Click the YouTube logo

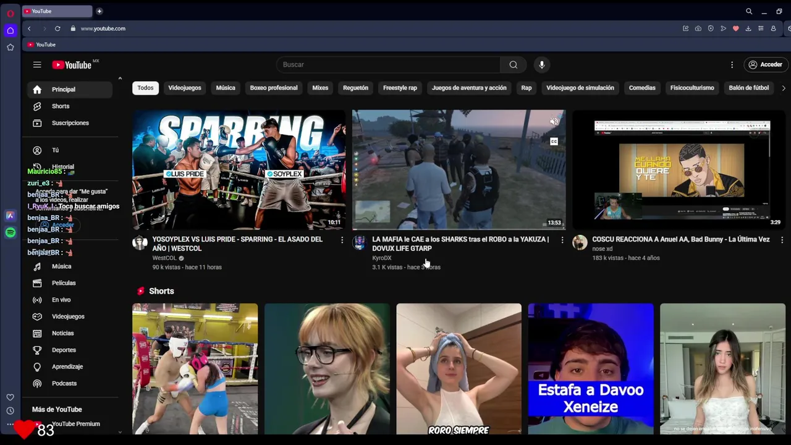(72, 65)
